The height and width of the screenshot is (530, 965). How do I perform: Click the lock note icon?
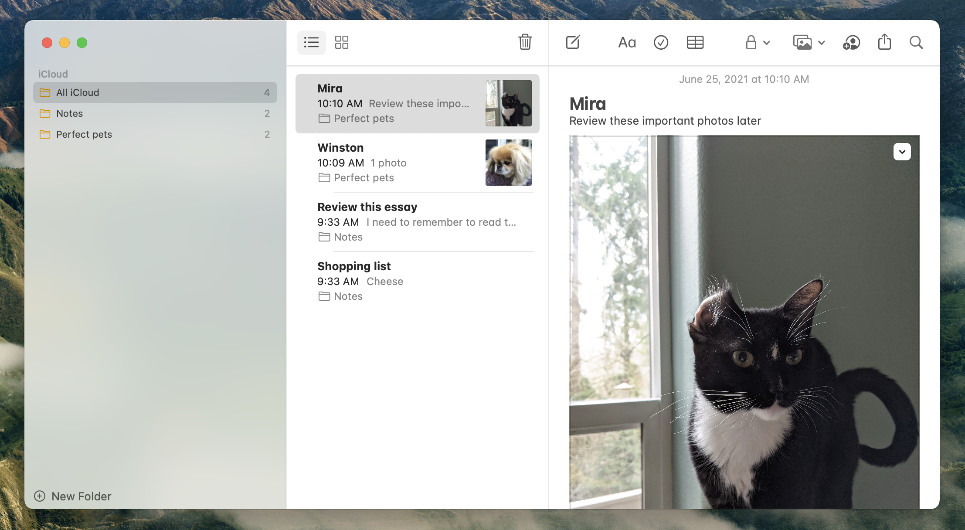point(750,42)
